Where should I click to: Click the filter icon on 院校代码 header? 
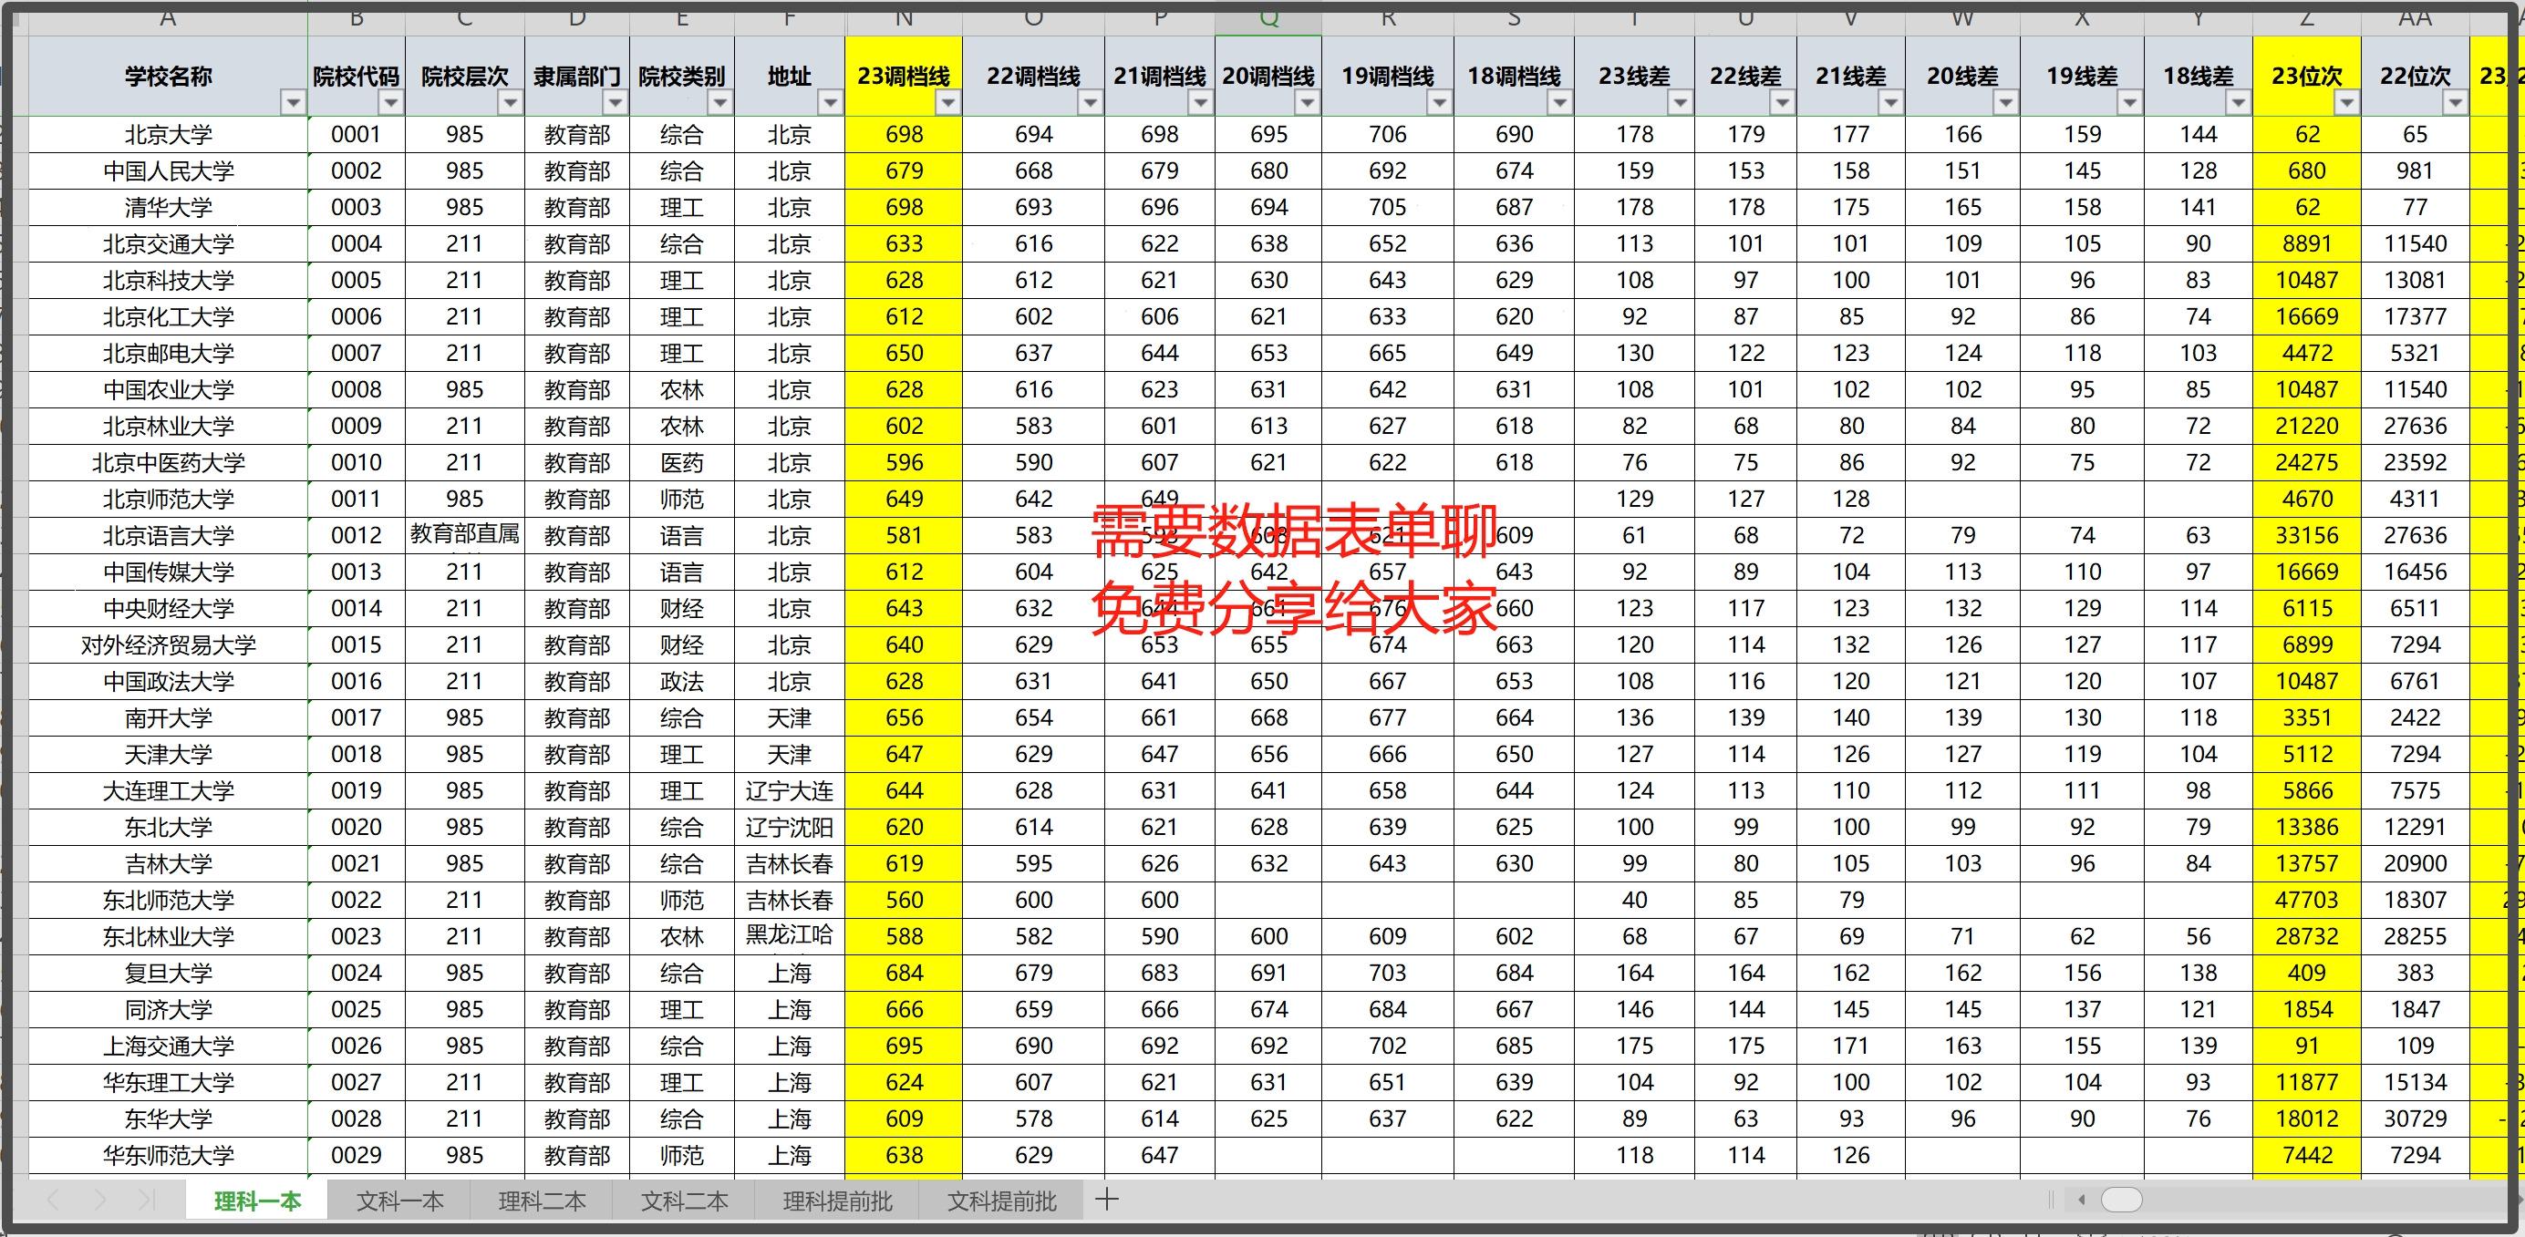tap(389, 103)
